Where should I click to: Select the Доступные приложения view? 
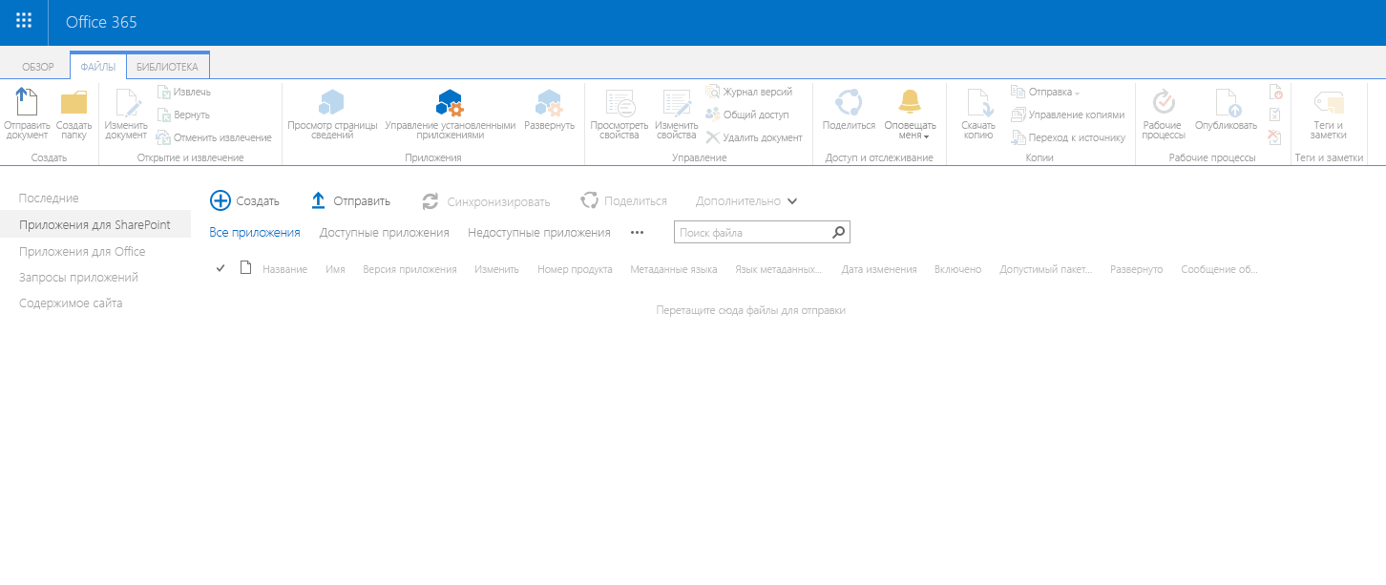pyautogui.click(x=384, y=232)
